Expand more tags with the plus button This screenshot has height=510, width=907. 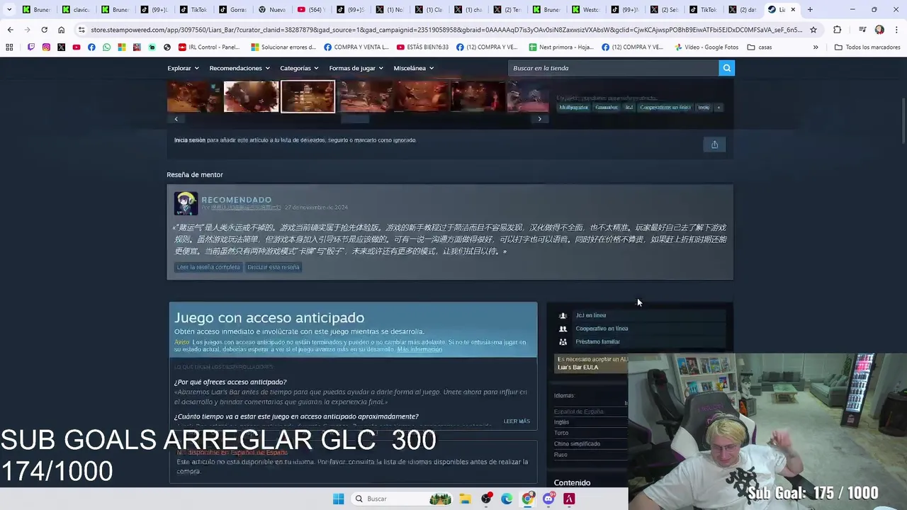(x=719, y=107)
